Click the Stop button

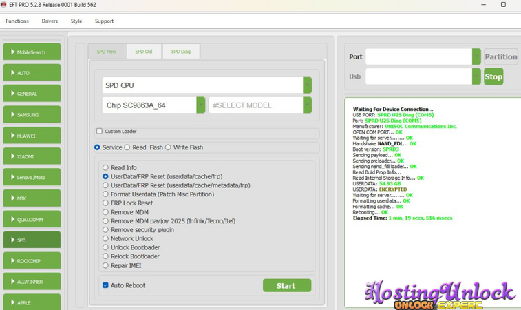pyautogui.click(x=493, y=76)
